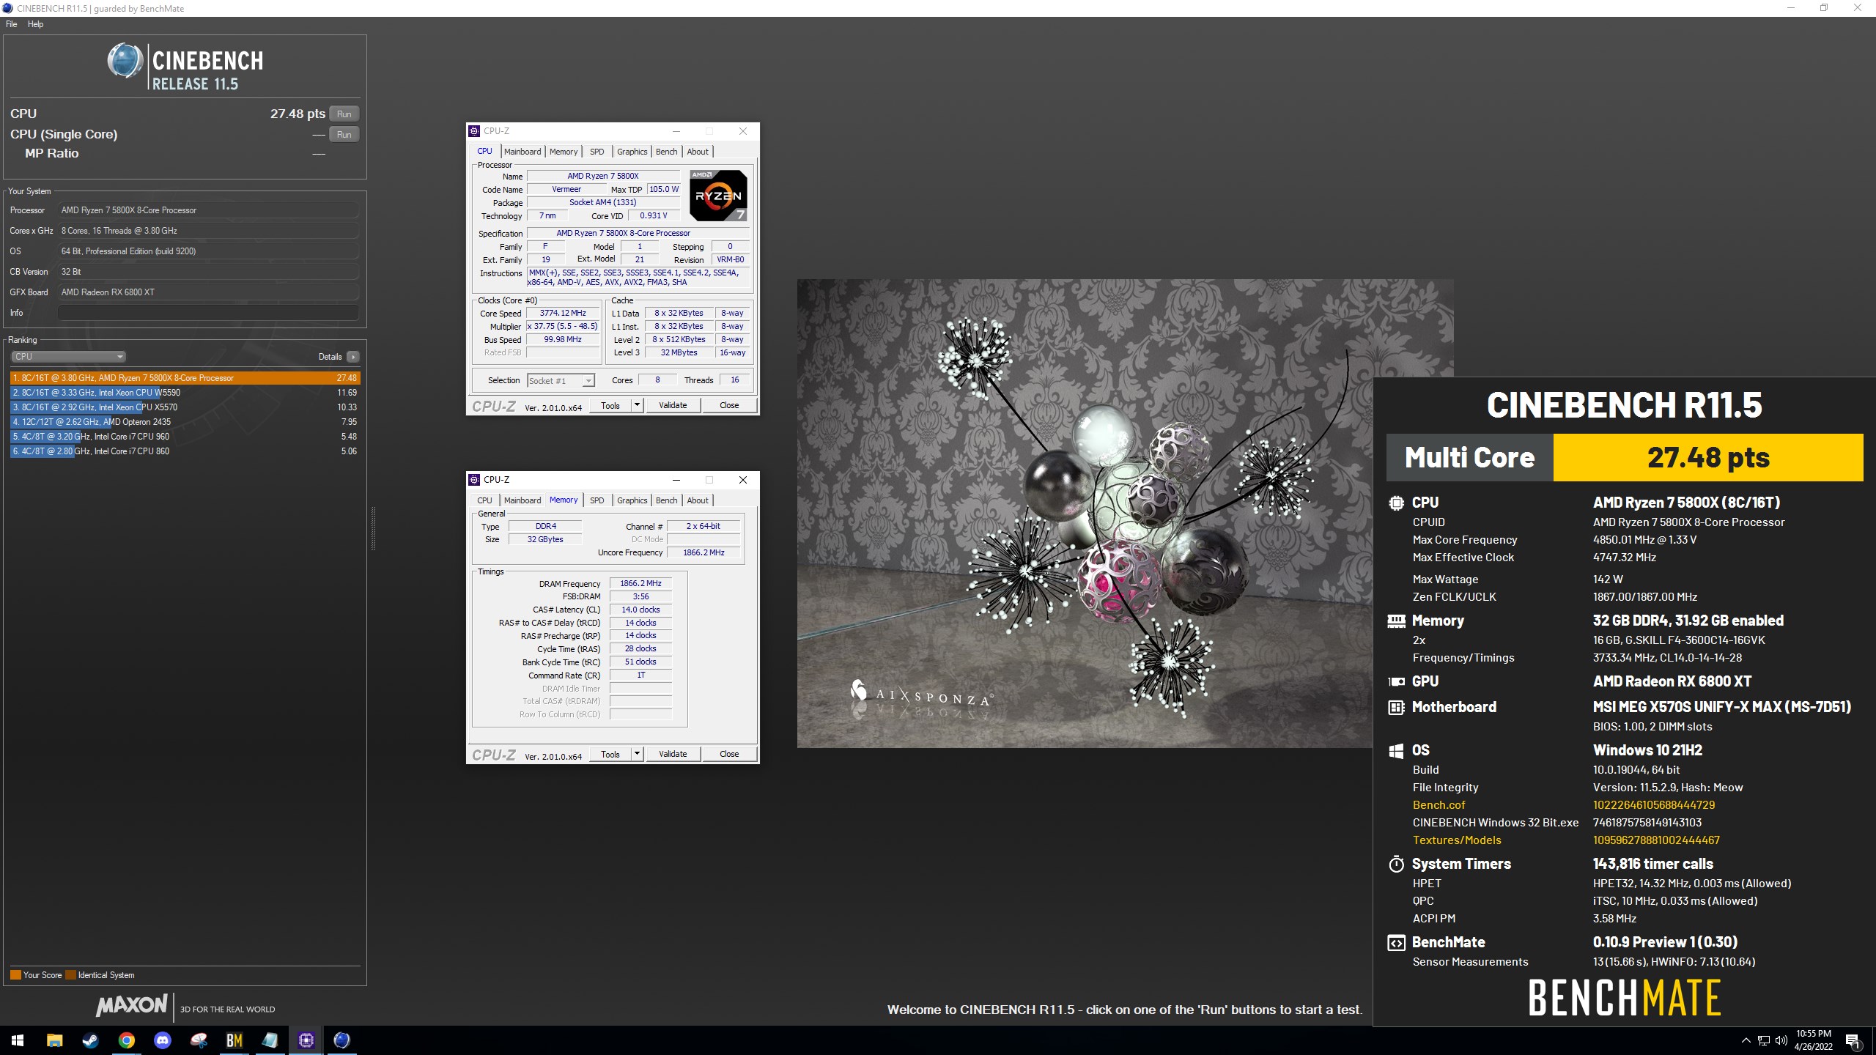Click the Textures/Models hash link
The width and height of the screenshot is (1876, 1055).
point(1656,840)
